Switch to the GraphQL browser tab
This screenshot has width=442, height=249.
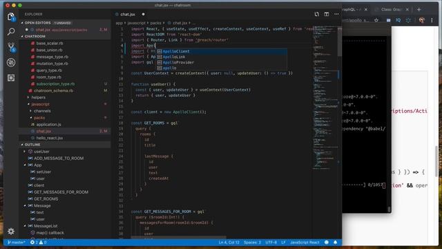pyautogui.click(x=355, y=9)
